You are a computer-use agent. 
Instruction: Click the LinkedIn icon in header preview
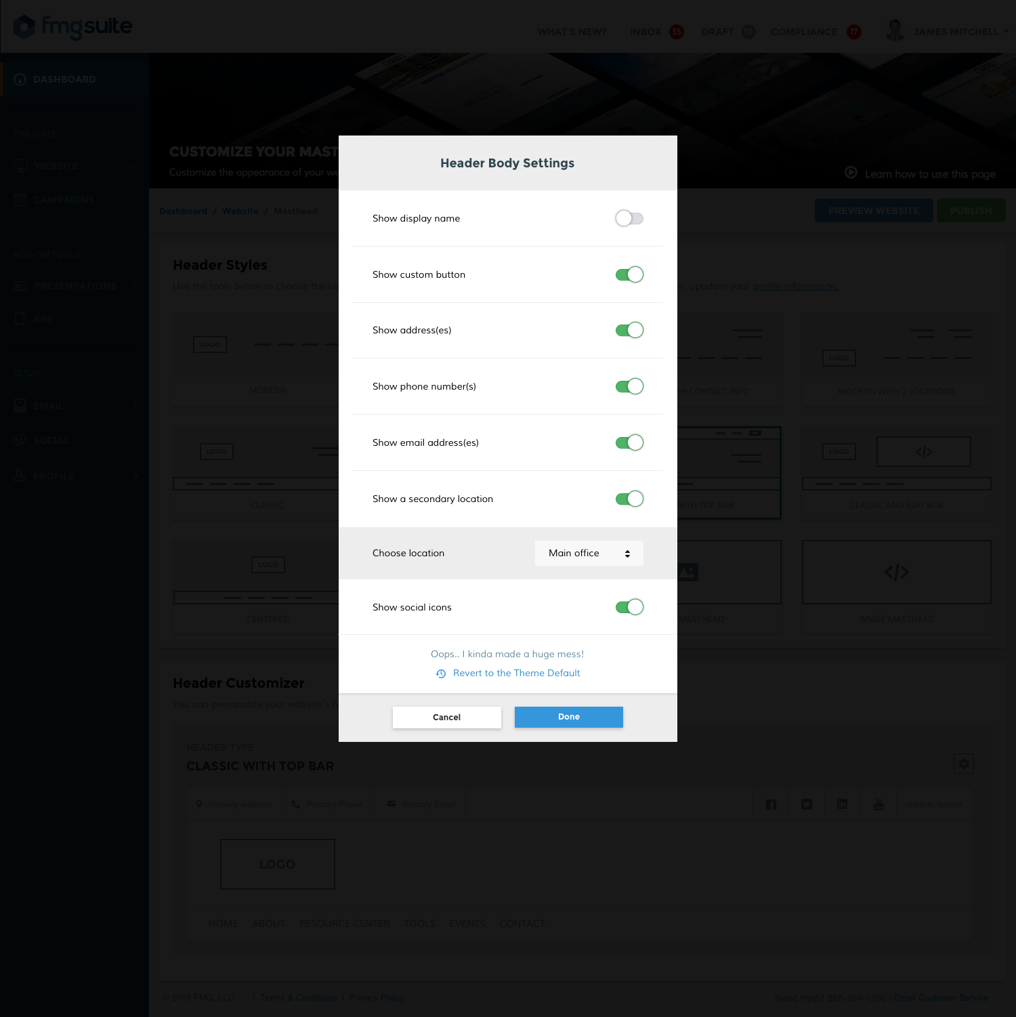[x=842, y=804]
